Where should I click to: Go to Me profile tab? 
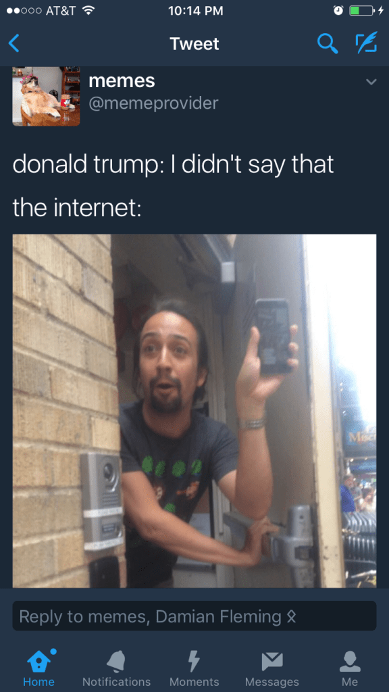click(350, 668)
